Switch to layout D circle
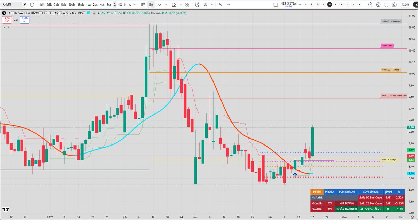Screen dimensions: 418x220 (318, 5)
